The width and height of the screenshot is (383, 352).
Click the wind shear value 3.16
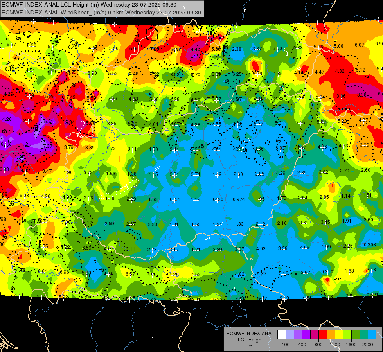tap(88, 198)
